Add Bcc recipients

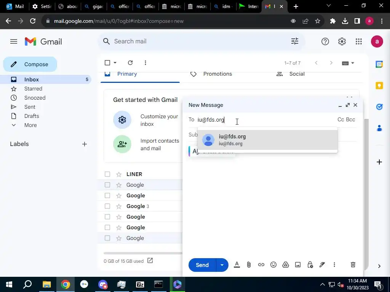[350, 119]
